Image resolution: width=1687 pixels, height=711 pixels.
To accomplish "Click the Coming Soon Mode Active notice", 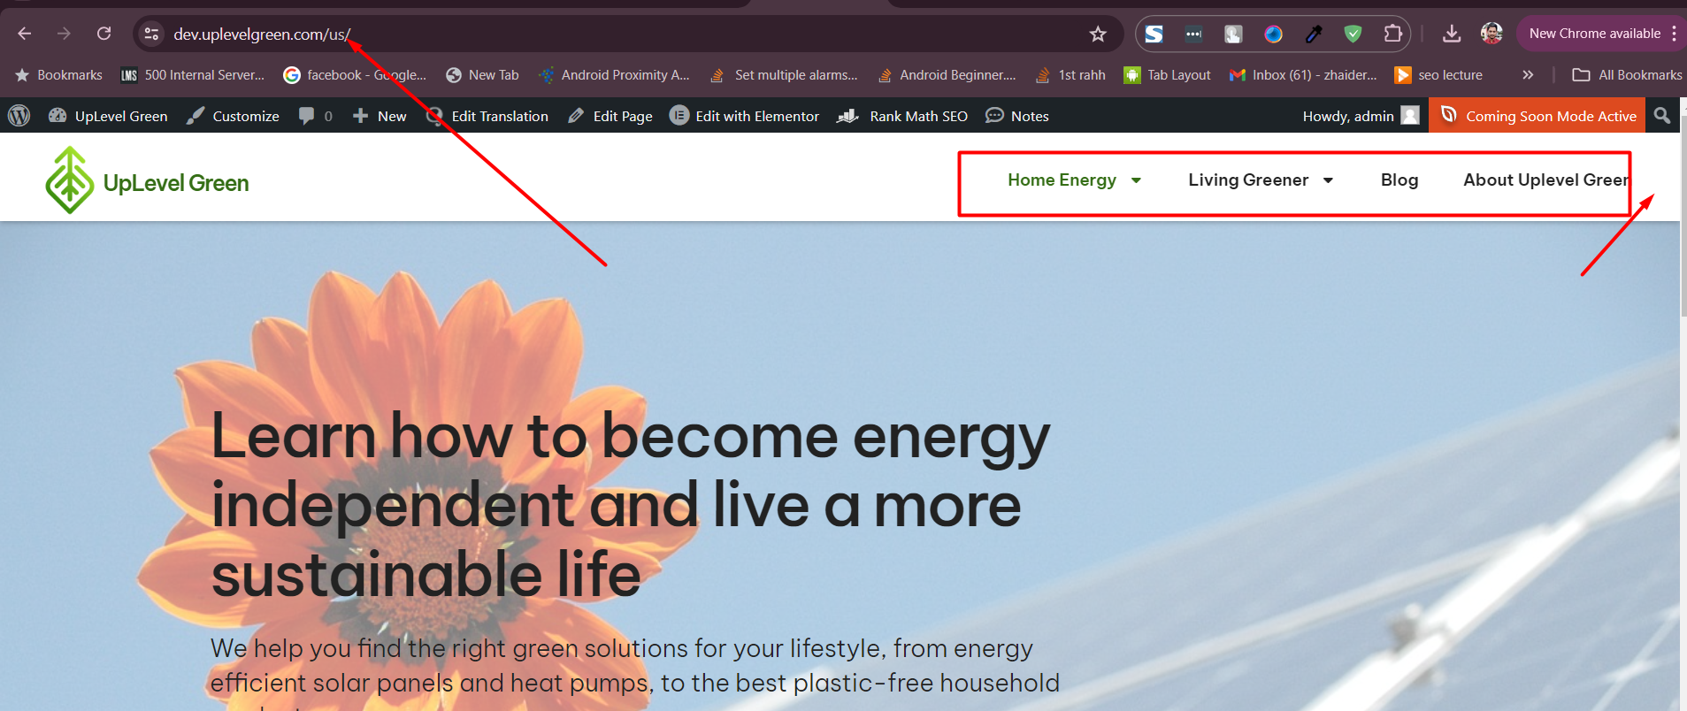I will click(1537, 116).
